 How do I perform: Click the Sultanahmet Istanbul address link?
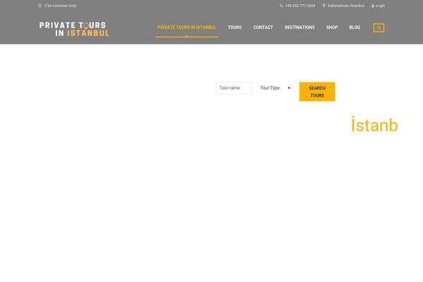click(x=345, y=6)
